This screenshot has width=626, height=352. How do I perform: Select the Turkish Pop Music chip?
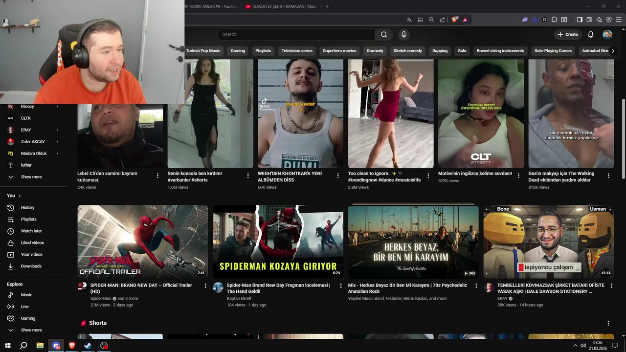tap(203, 51)
